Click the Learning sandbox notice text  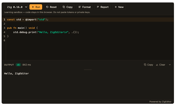point(47,12)
